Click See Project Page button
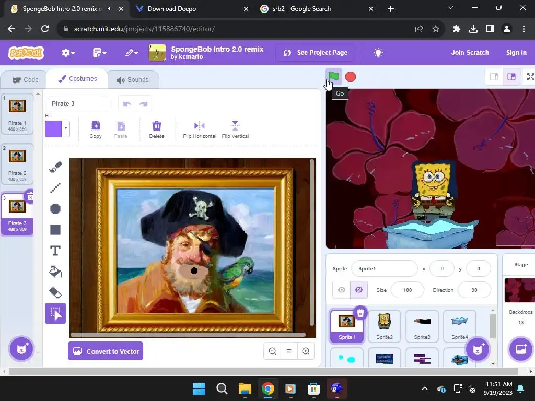535x401 pixels. [315, 53]
